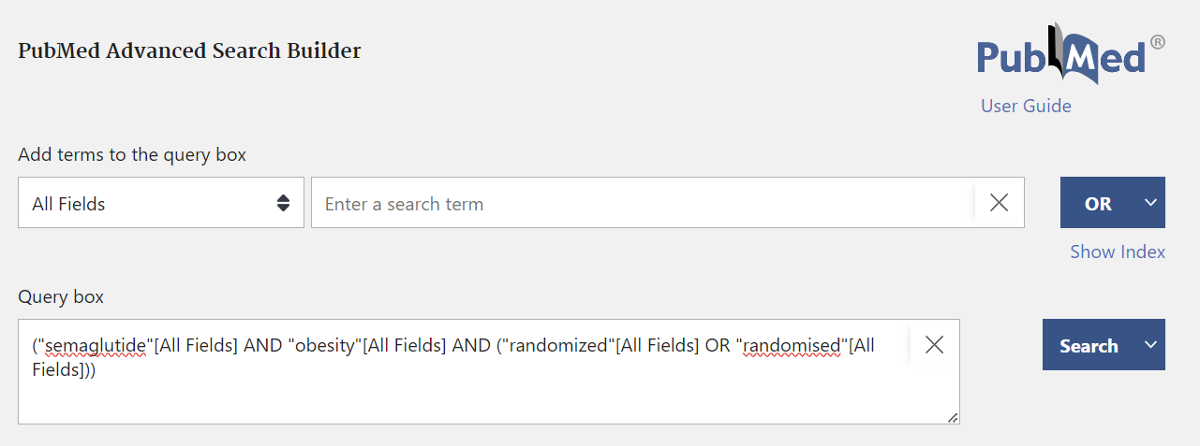Screen dimensions: 1200x446
Task: Click the "Query box" label
Action: pos(61,297)
